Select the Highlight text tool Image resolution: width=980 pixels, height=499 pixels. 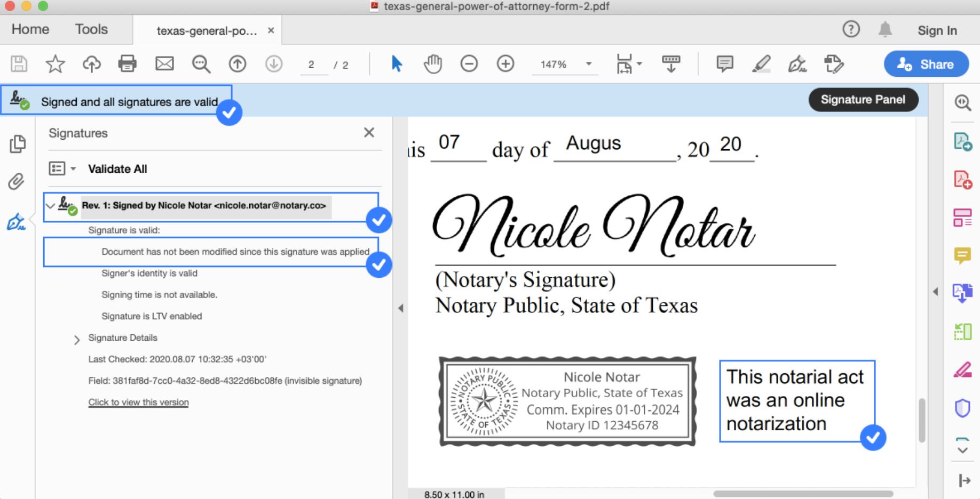[x=761, y=64]
